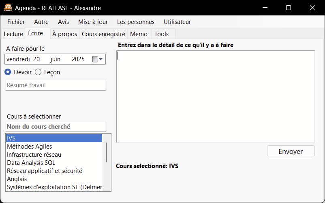Open the Utilisateur menu
This screenshot has width=325, height=203.
(x=177, y=22)
